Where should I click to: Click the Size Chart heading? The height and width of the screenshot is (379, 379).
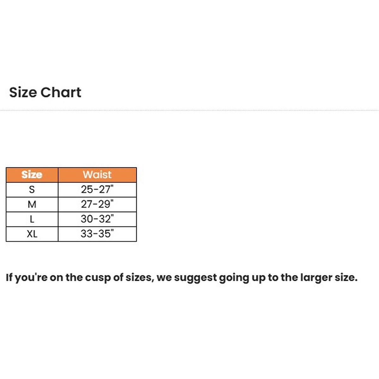pyautogui.click(x=45, y=93)
